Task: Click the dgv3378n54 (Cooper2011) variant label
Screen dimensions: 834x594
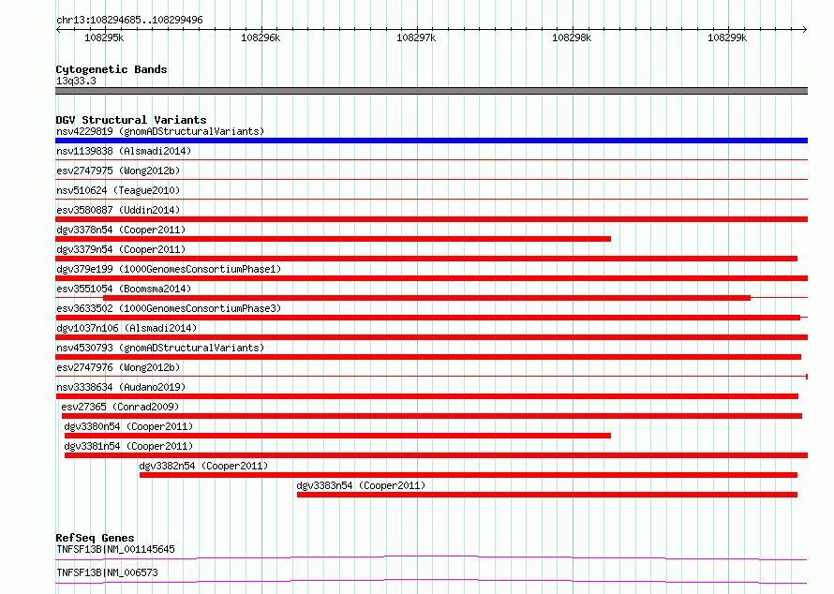Action: click(x=121, y=230)
